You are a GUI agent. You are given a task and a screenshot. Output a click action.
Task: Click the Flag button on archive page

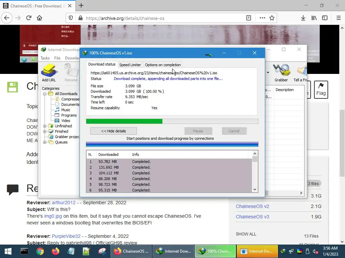coord(321,89)
